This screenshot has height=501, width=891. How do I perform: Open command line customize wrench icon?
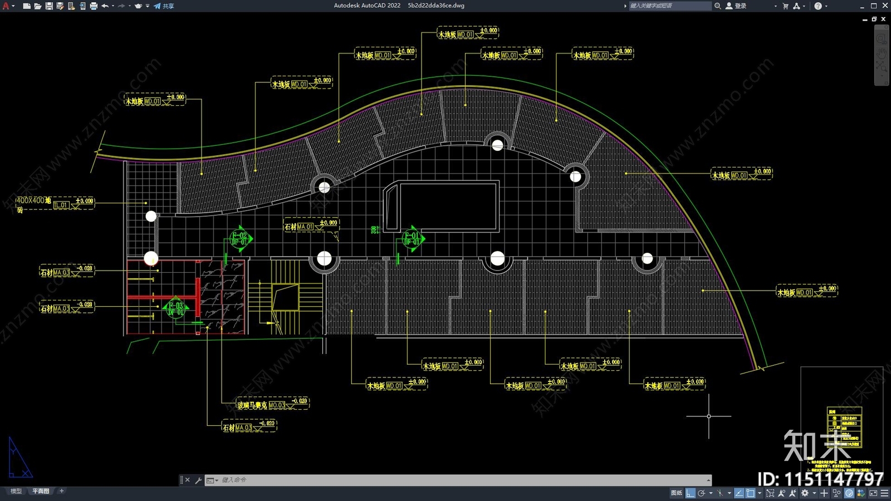coord(198,480)
